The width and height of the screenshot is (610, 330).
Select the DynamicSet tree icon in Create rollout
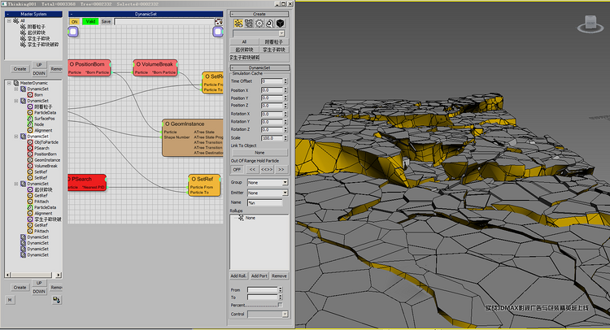coord(249,24)
